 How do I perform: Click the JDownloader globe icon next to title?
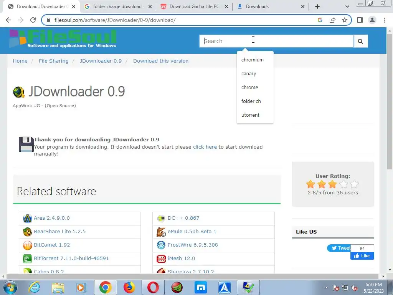click(x=19, y=92)
